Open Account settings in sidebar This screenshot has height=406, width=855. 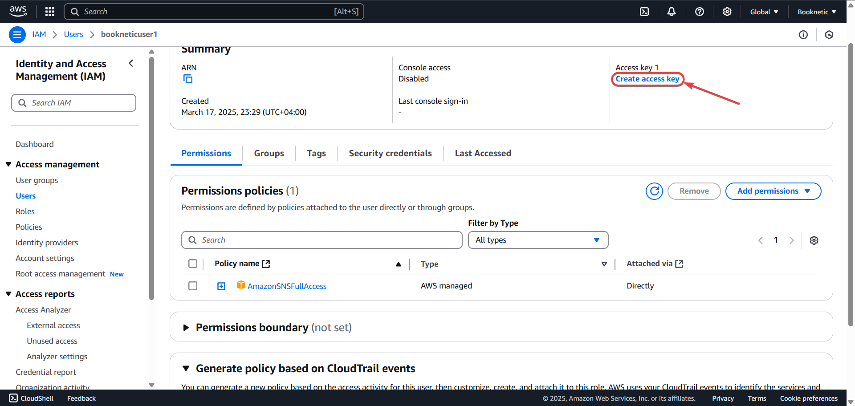(45, 258)
